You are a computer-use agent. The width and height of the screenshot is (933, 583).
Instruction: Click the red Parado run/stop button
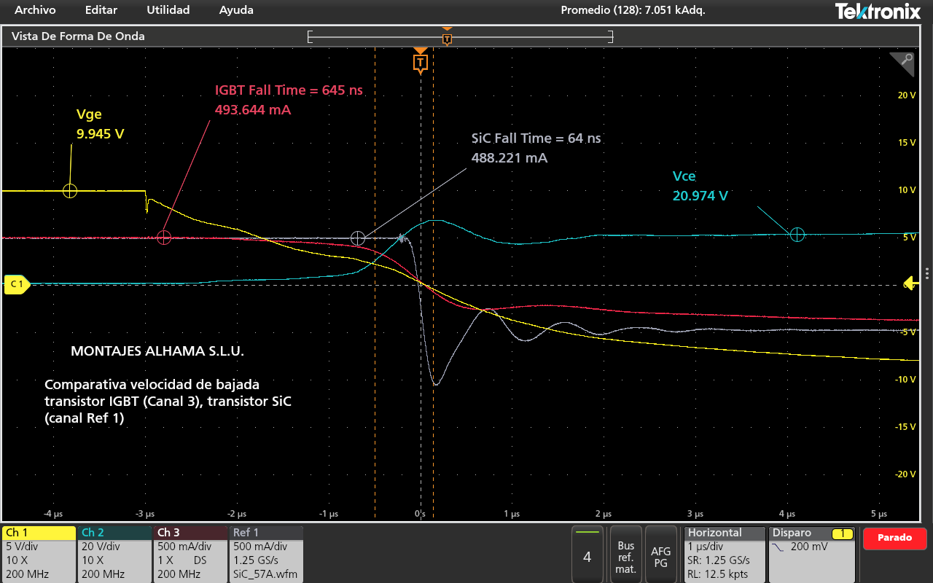[895, 538]
